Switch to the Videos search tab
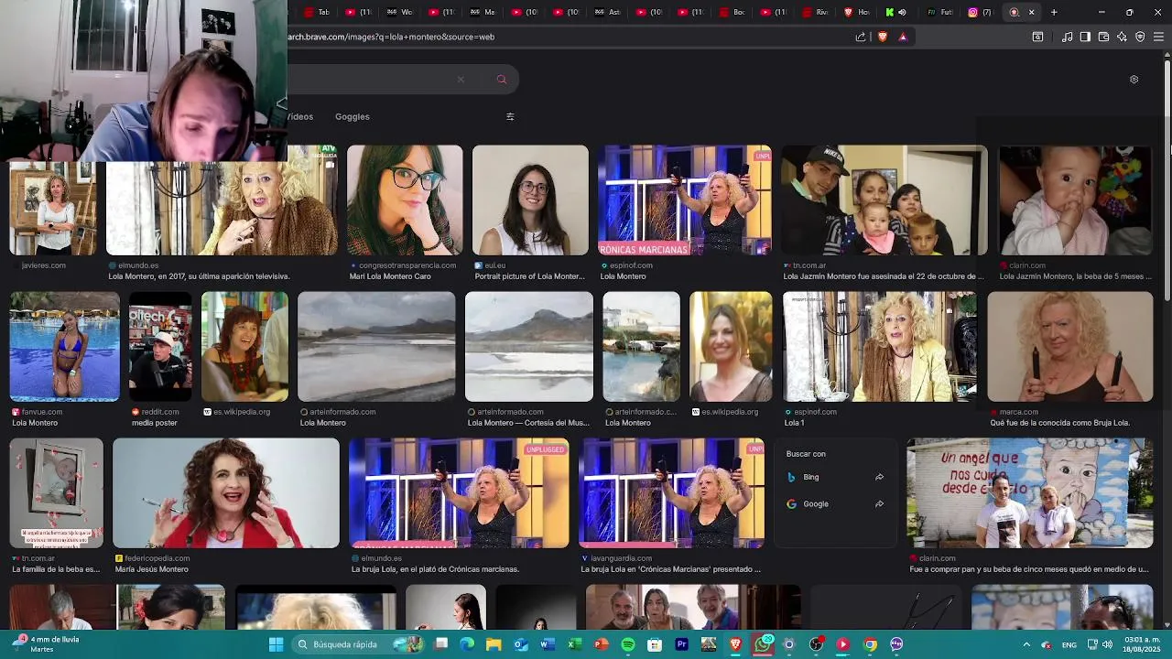This screenshot has width=1172, height=659. (x=300, y=116)
